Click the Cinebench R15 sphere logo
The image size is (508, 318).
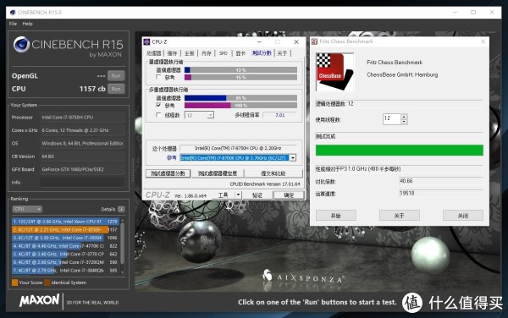click(x=21, y=44)
